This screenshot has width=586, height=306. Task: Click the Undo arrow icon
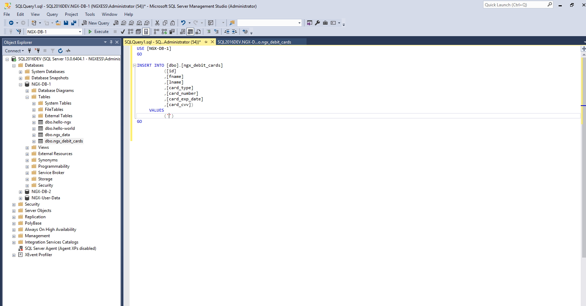[x=183, y=23]
